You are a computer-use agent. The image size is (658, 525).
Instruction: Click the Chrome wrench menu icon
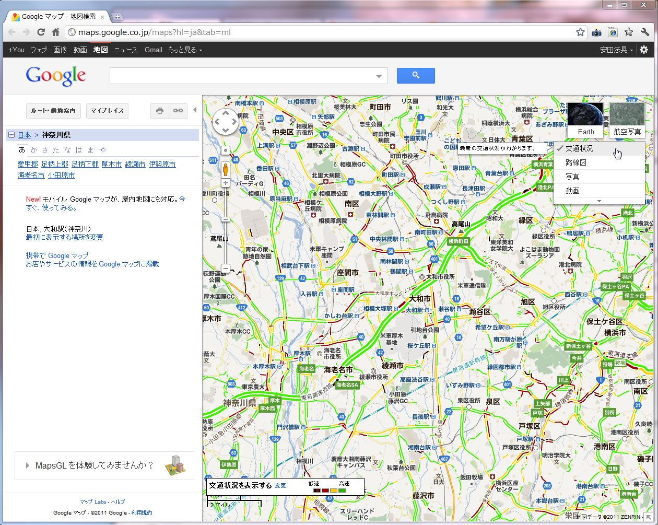[x=645, y=32]
